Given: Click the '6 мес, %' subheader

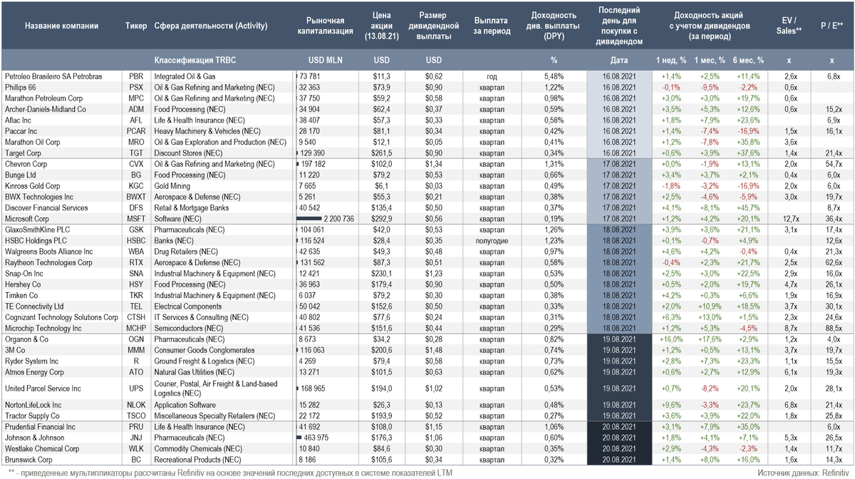Looking at the screenshot, I should [748, 60].
